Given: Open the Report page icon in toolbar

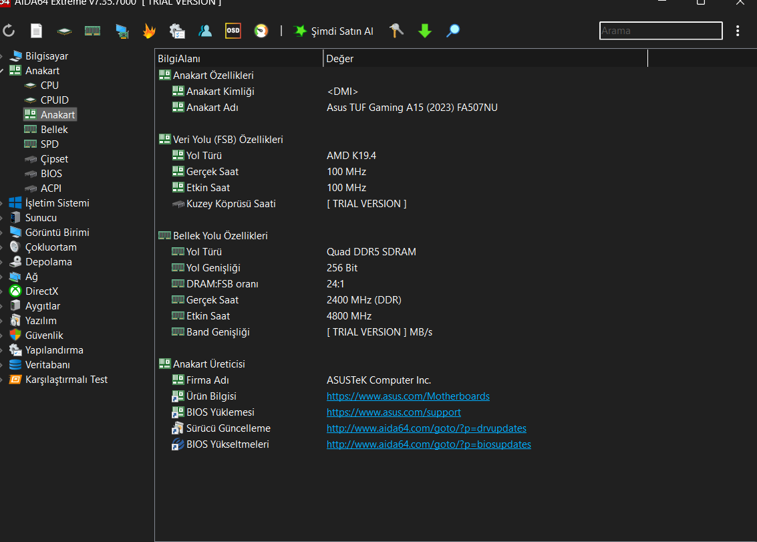Looking at the screenshot, I should click(x=37, y=31).
